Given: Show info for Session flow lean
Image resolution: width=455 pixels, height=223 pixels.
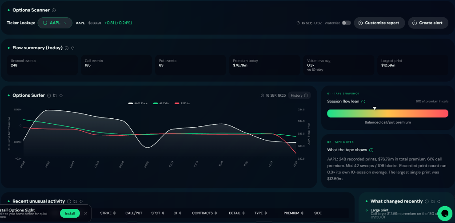Looking at the screenshot, I should point(363,102).
